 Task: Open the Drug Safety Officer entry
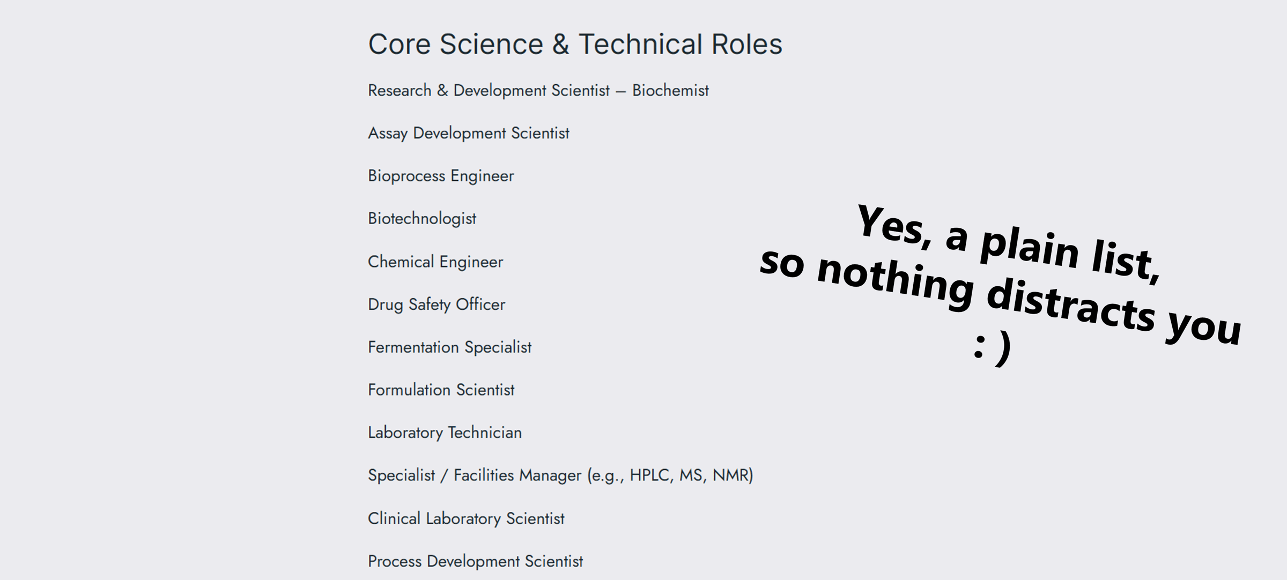pos(437,304)
